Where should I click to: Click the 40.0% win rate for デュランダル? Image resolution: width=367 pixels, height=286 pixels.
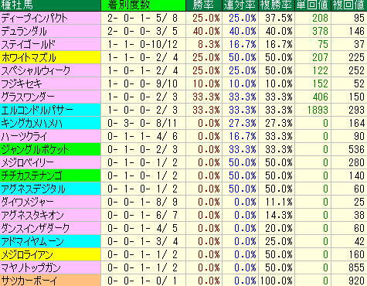click(x=206, y=31)
